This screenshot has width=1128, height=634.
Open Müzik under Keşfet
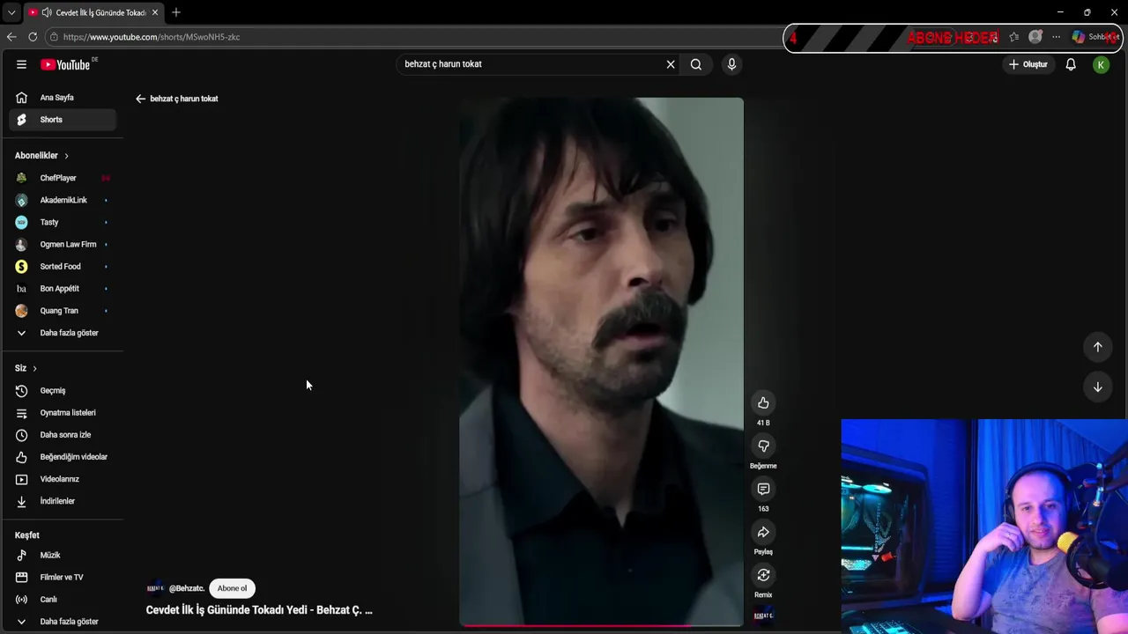coord(62,555)
